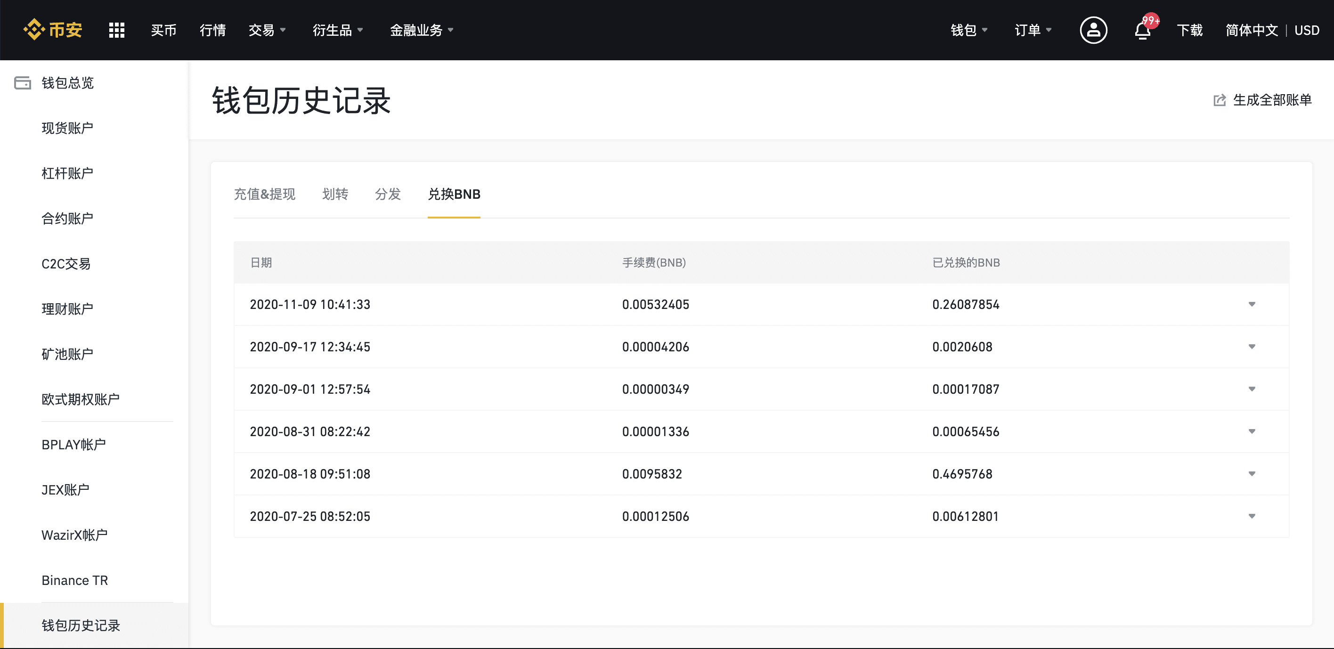Click the 已兑换的BNB column header
The image size is (1334, 649).
coord(966,263)
